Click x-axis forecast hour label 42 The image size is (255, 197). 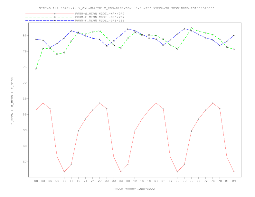pos(135,181)
